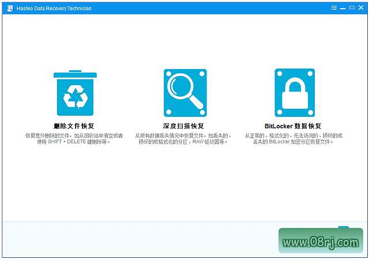Click the teal icon peeking above the watermark

point(344,228)
